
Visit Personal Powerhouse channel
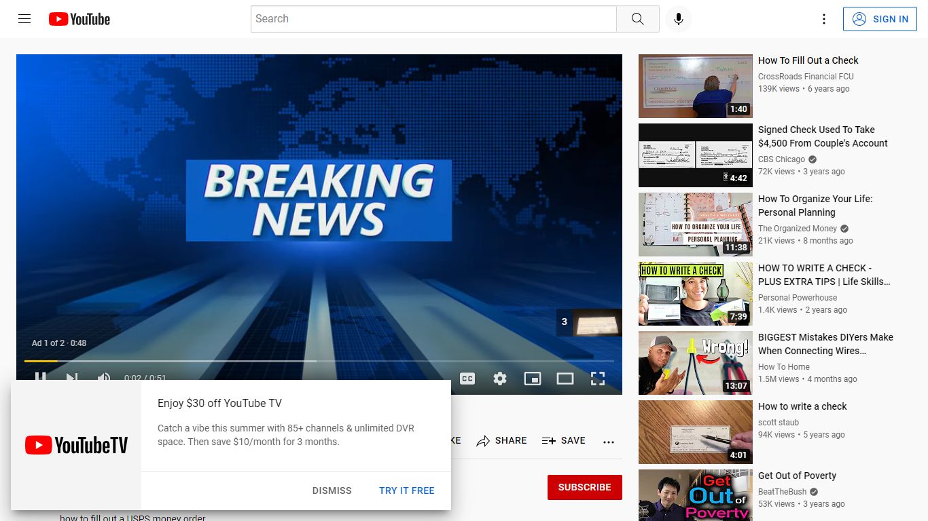tap(798, 298)
